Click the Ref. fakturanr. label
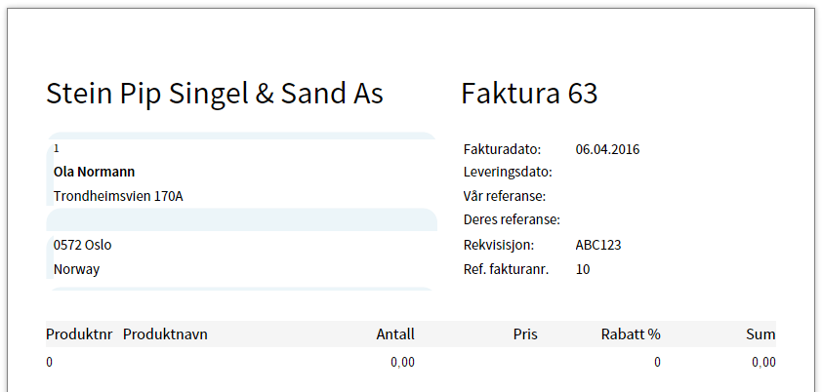Screen dimensions: 822x392 click(506, 269)
